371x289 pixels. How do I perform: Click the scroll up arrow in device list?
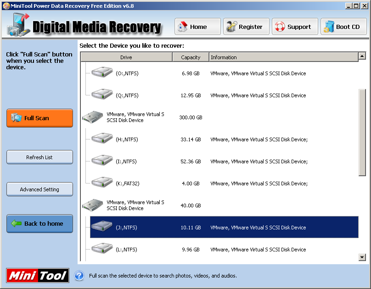pos(362,56)
